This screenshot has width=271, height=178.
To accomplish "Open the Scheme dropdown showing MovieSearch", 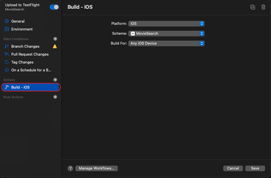I will 166,34.
